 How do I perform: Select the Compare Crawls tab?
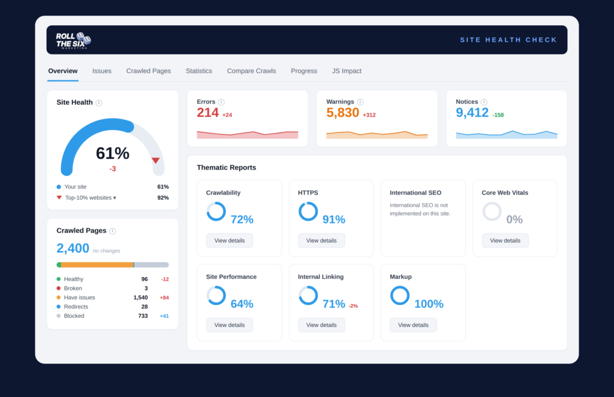[251, 71]
